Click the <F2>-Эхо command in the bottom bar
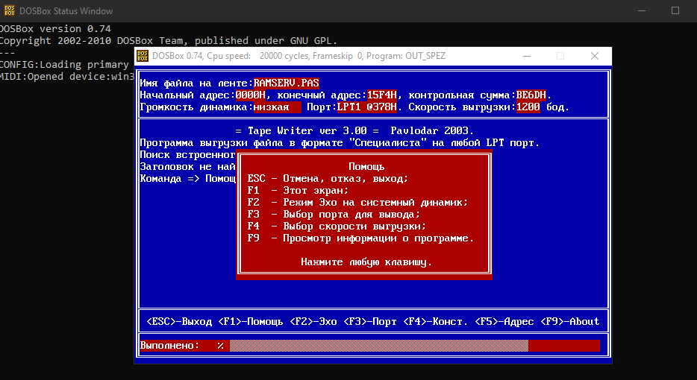The height and width of the screenshot is (380, 697). click(x=313, y=321)
